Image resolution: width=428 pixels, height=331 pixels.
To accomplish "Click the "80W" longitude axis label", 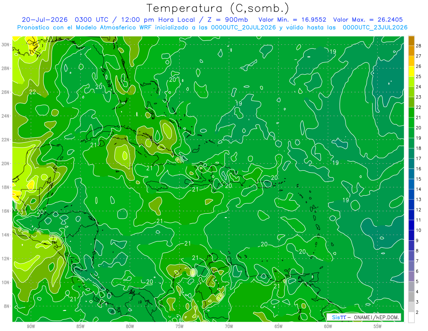I will (x=130, y=326).
